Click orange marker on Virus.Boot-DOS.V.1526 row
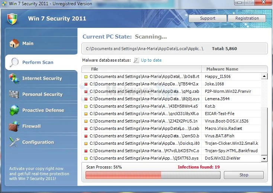 click(86, 121)
